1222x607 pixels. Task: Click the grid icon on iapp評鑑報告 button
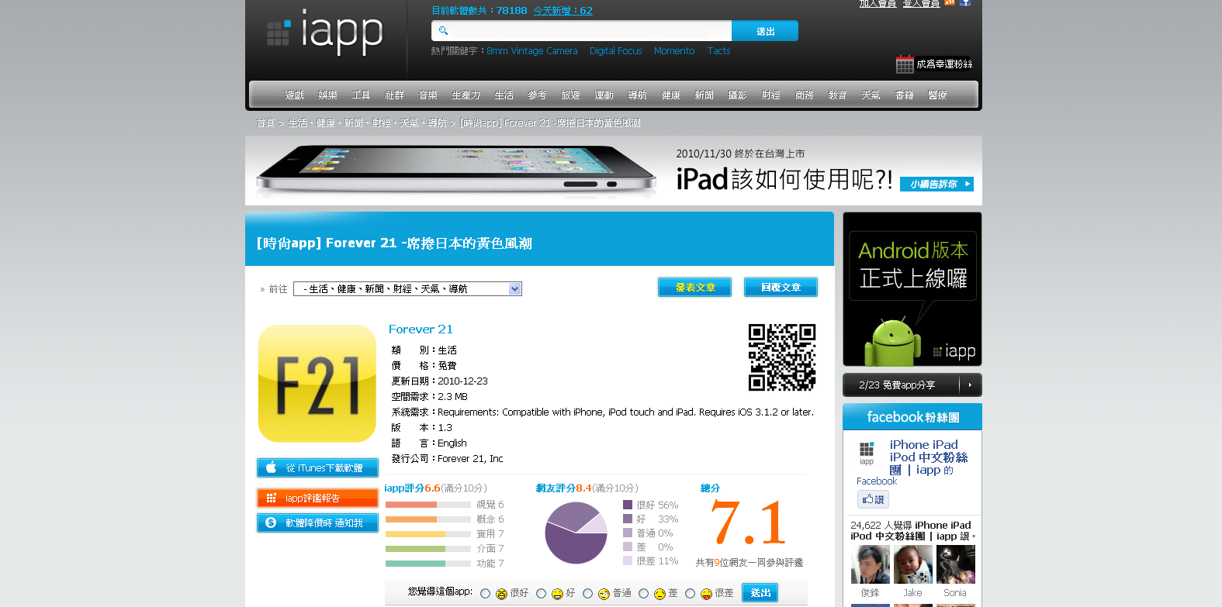[x=272, y=498]
